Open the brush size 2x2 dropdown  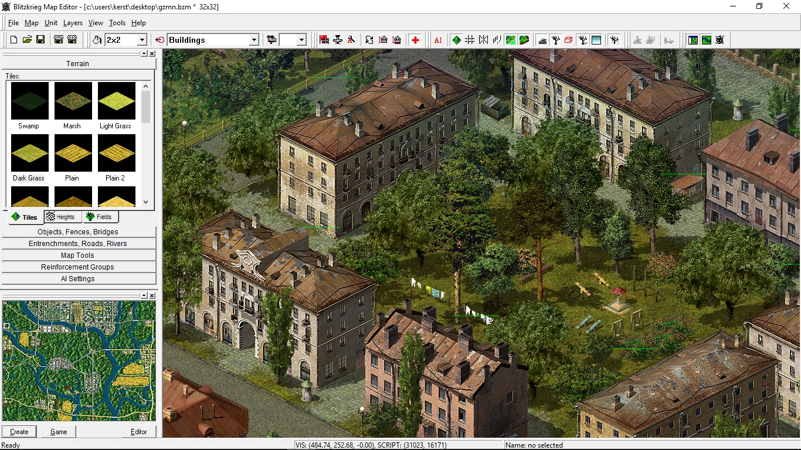pyautogui.click(x=142, y=40)
